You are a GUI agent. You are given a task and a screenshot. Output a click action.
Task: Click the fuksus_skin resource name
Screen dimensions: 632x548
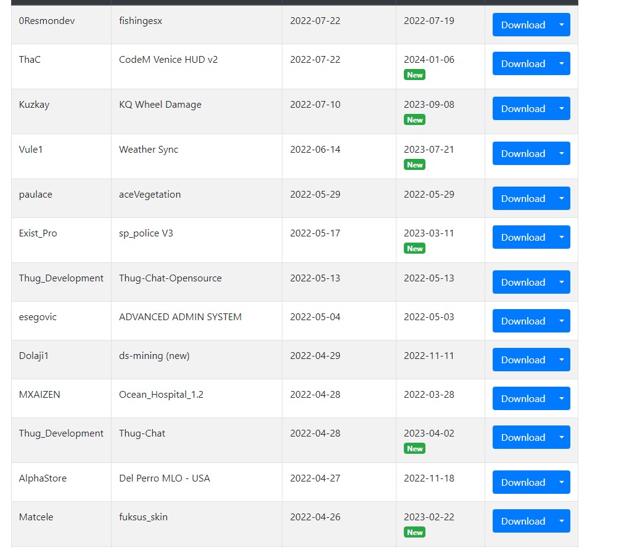click(x=143, y=517)
